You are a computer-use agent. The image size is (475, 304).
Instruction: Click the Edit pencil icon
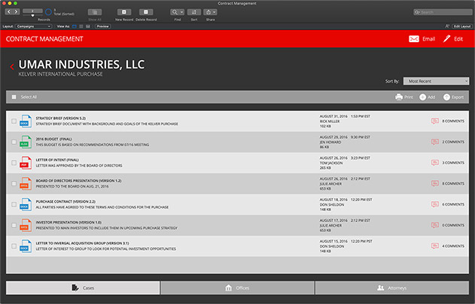click(x=447, y=38)
